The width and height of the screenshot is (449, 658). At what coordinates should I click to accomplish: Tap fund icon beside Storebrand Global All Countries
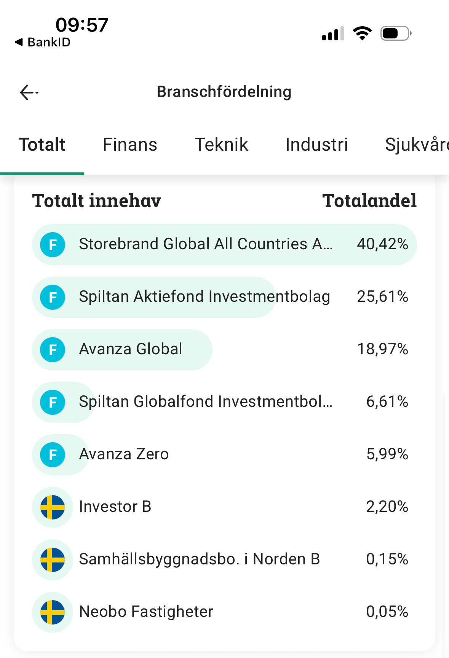(x=53, y=245)
